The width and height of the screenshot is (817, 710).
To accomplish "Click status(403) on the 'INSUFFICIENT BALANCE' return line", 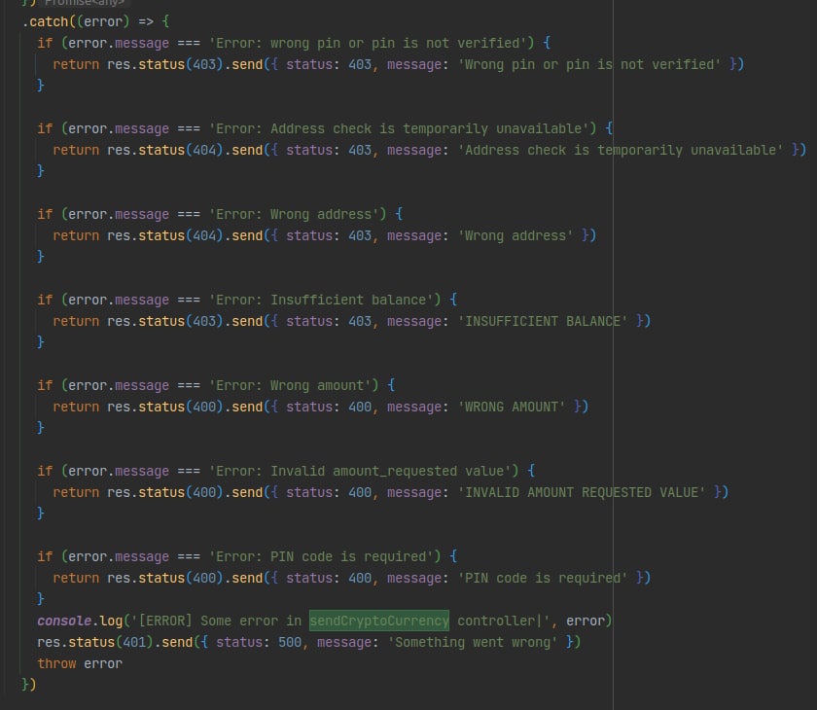I will coord(180,321).
